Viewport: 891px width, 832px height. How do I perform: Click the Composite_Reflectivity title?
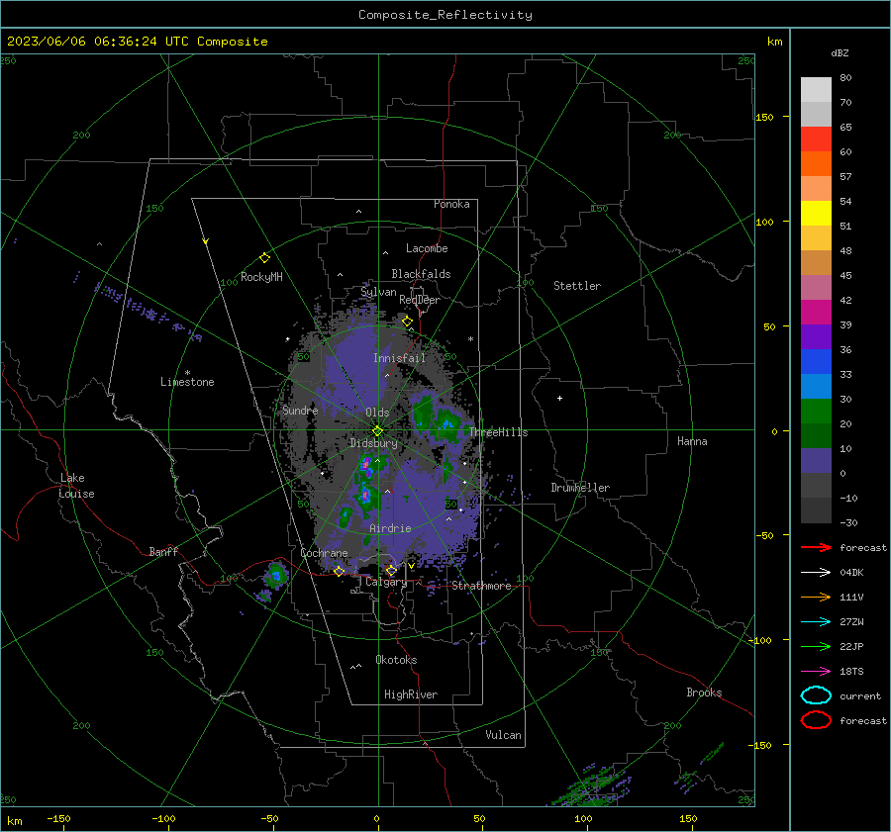445,15
